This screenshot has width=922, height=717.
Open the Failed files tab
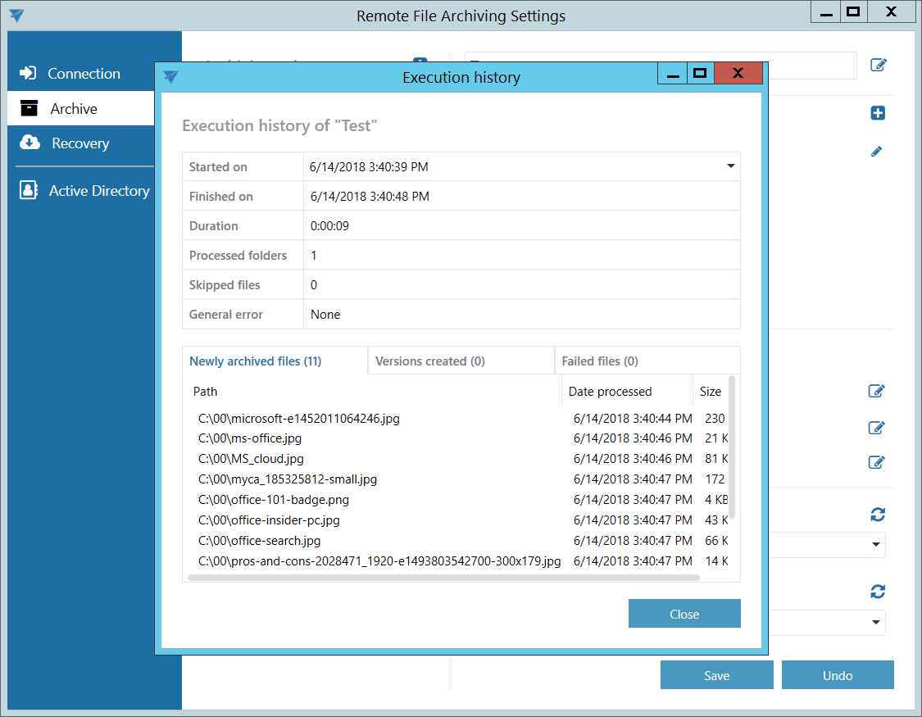click(x=600, y=361)
